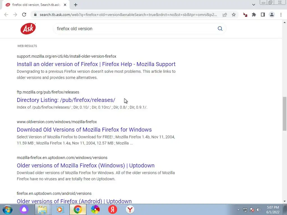Open the Extensions puzzle icon
This screenshot has width=287, height=215.
coord(254,15)
